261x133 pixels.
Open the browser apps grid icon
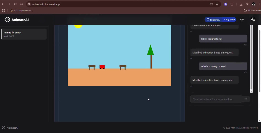3,10
